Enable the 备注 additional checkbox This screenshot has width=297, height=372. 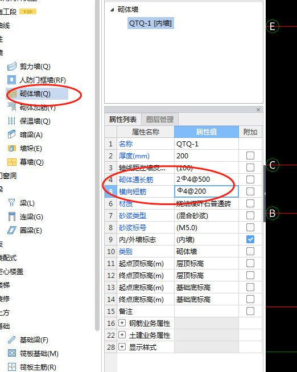pyautogui.click(x=250, y=311)
